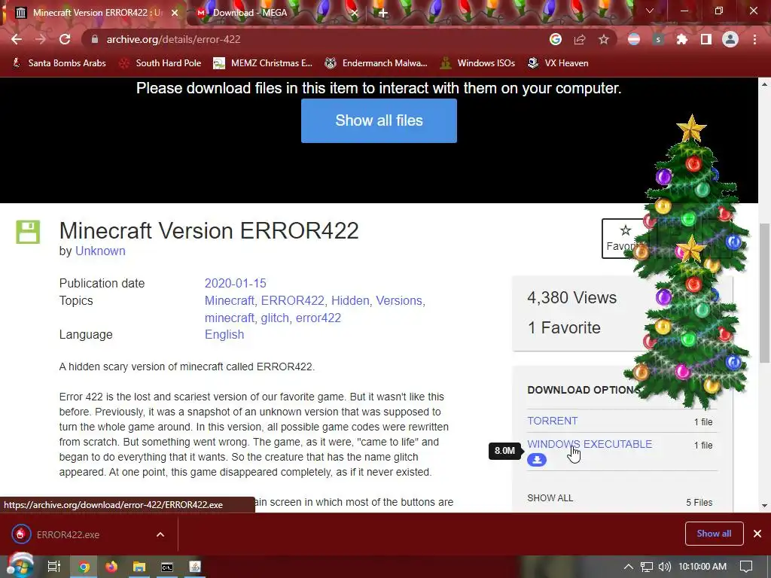The height and width of the screenshot is (578, 771).
Task: Click the scrollbar up arrow
Action: 764,84
